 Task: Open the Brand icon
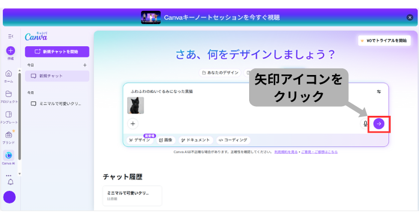pos(8,134)
